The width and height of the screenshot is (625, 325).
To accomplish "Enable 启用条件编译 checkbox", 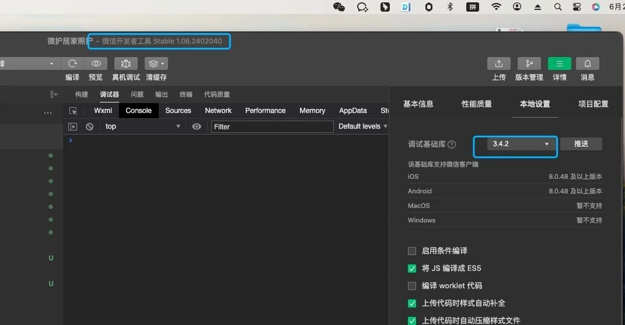I will (412, 251).
